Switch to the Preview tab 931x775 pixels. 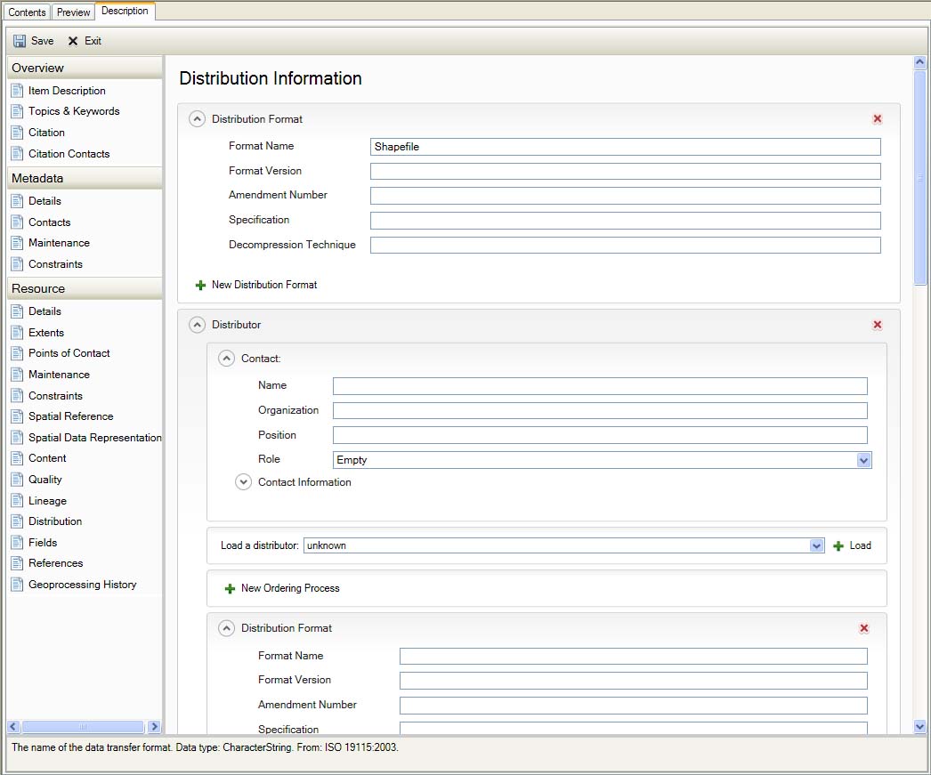coord(73,12)
